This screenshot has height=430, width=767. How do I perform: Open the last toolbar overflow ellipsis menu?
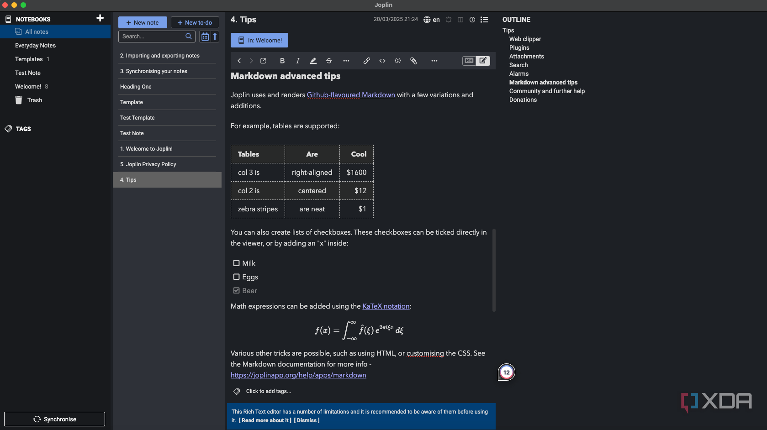pos(434,61)
